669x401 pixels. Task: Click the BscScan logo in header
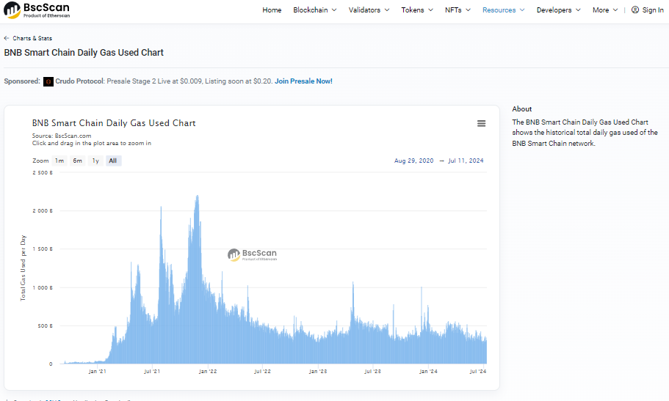[37, 10]
